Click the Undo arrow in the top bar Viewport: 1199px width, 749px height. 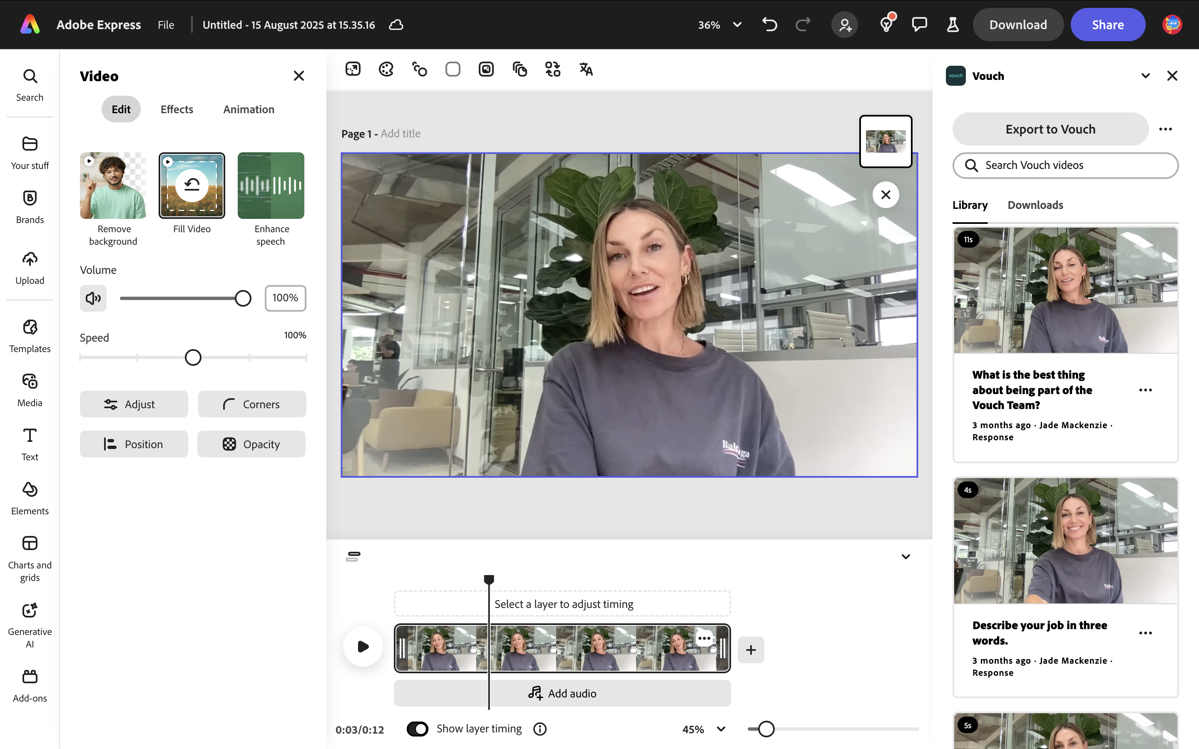(x=769, y=24)
